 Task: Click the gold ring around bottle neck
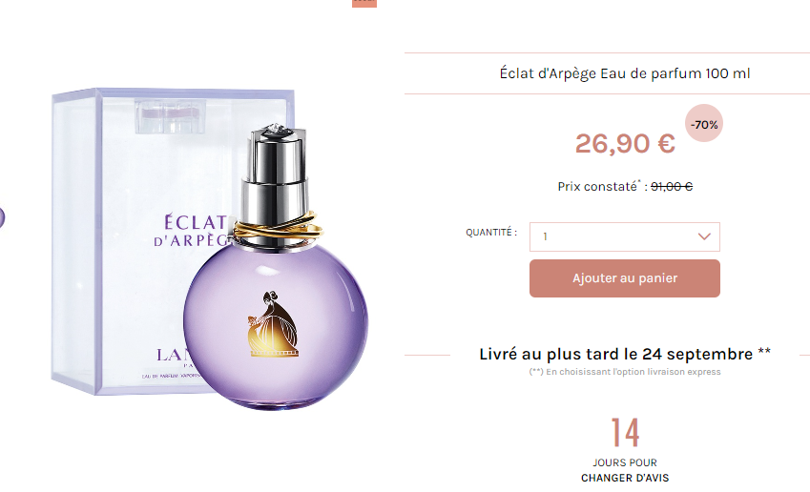point(277,231)
